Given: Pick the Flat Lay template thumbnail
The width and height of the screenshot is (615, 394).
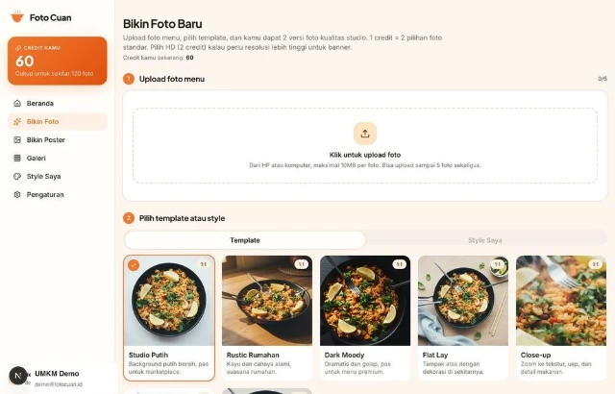Looking at the screenshot, I should (463, 300).
